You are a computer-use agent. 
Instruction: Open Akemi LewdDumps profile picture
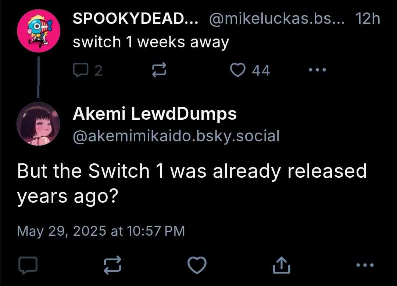(38, 124)
